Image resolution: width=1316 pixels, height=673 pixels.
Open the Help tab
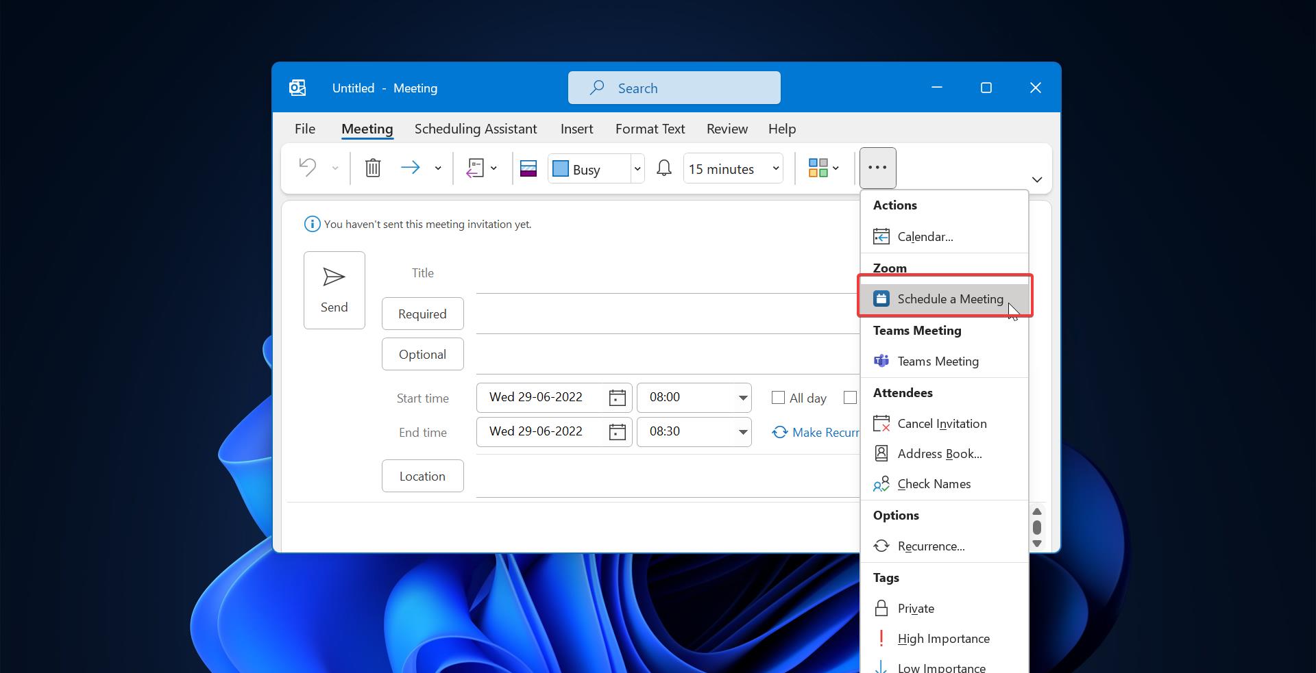point(782,129)
